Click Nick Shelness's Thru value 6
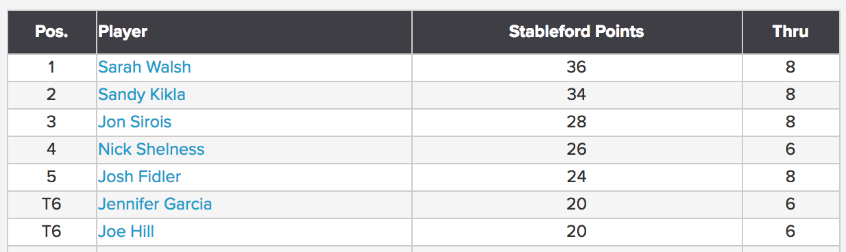This screenshot has height=252, width=846. tap(790, 149)
